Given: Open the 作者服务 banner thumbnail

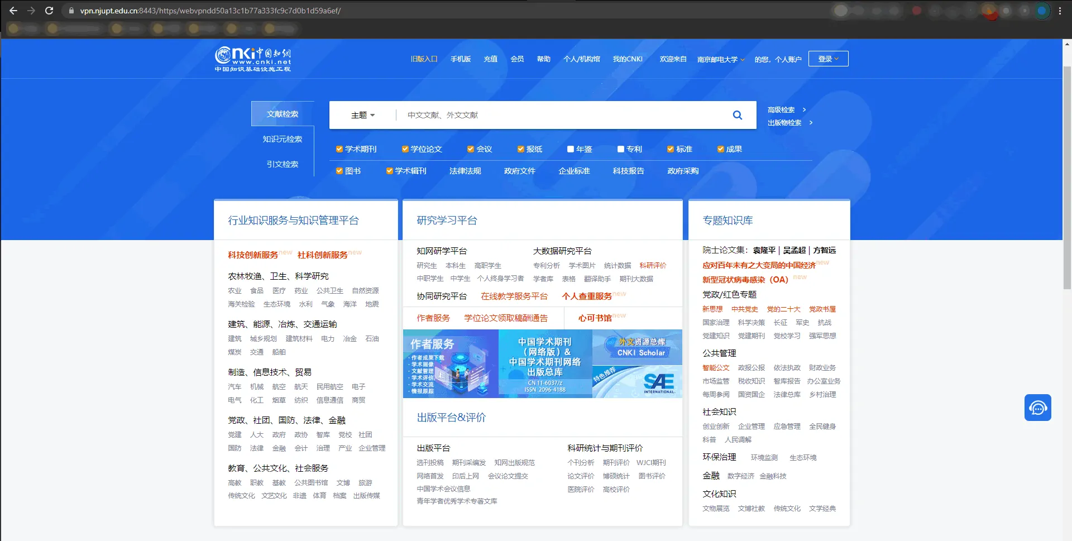Looking at the screenshot, I should pyautogui.click(x=451, y=363).
